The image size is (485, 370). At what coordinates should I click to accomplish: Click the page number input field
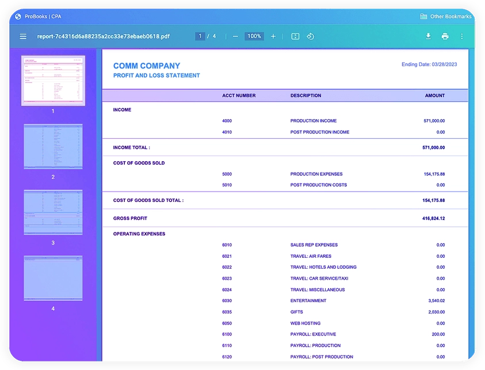(200, 36)
